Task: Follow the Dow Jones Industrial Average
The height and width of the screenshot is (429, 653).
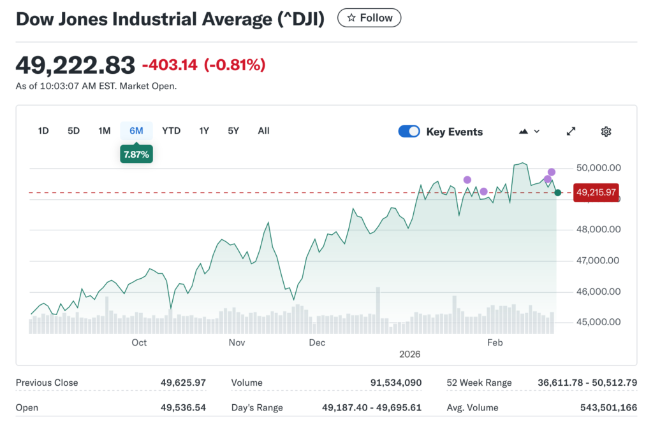Action: click(x=369, y=18)
